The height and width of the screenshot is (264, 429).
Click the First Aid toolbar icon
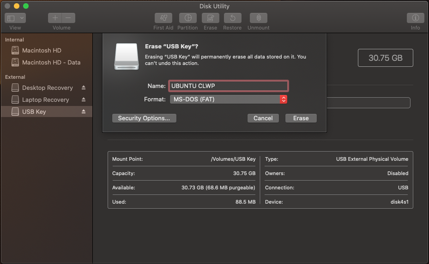[x=163, y=18]
